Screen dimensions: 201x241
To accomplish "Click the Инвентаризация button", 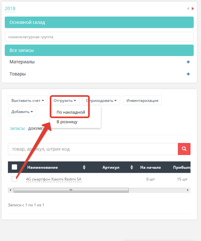I will click(142, 101).
